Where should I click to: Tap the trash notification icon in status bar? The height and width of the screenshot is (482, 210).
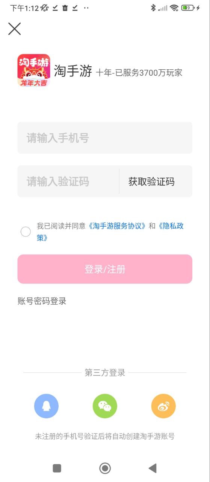pos(65,8)
